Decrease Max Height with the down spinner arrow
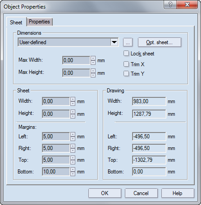Image resolution: width=201 pixels, height=205 pixels. [93, 75]
